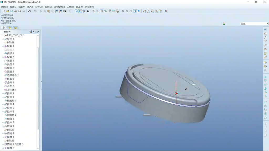Click the Open file icon in toolbar
Screen dimensions: 269x151
[x=8, y=11]
